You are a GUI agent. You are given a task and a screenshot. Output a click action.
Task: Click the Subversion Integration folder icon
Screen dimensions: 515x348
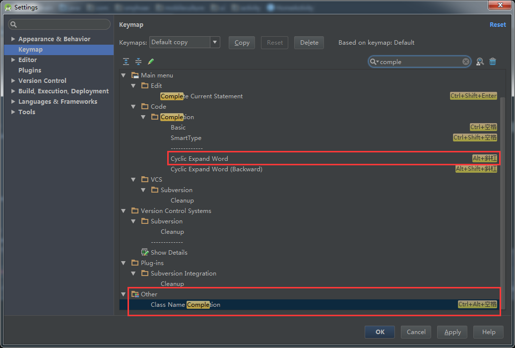coord(145,274)
